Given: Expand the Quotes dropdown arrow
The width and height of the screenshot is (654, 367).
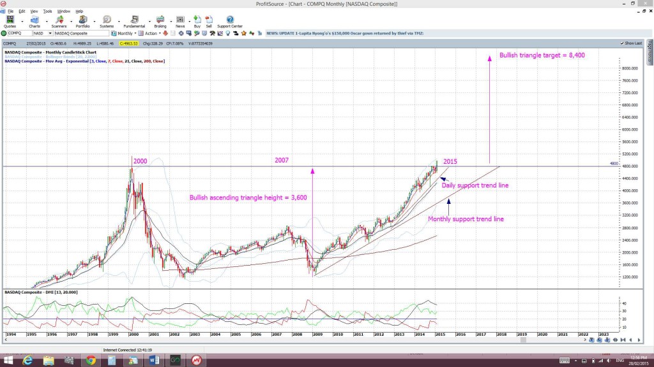Looking at the screenshot, I should click(x=22, y=21).
